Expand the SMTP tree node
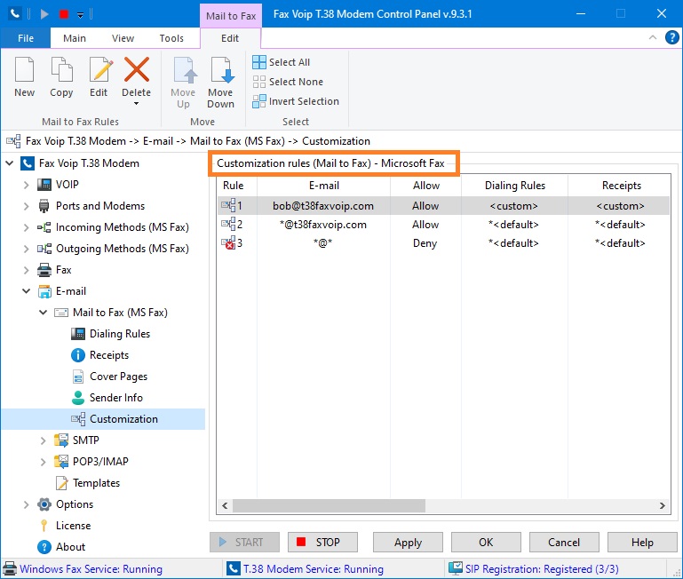Screen dimensions: 683x579 [x=44, y=440]
